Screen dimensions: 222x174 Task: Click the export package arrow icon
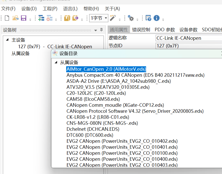[75, 18]
